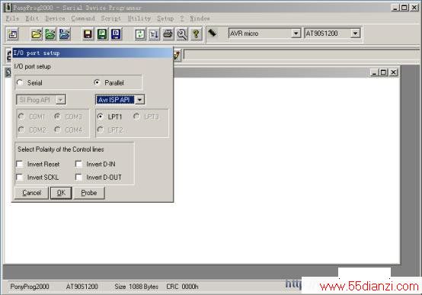Open the Setup menu
Screen dimensions: 422x295
click(165, 18)
